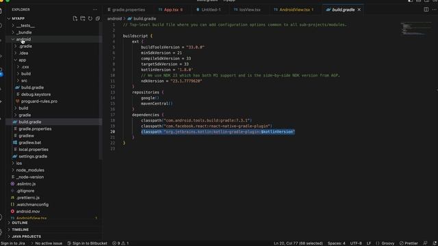Collapse the MYAPP root folder
The image size is (438, 246).
click(x=18, y=18)
